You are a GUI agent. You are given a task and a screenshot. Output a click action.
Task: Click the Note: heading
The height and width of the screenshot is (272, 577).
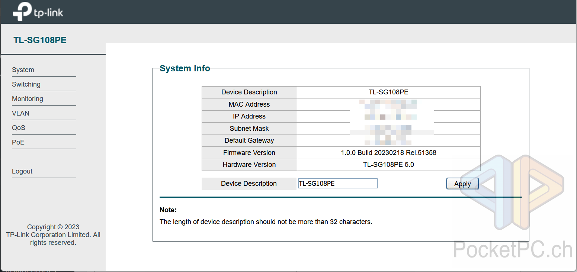168,210
